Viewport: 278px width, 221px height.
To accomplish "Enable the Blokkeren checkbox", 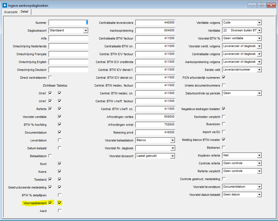I will click(x=224, y=147).
